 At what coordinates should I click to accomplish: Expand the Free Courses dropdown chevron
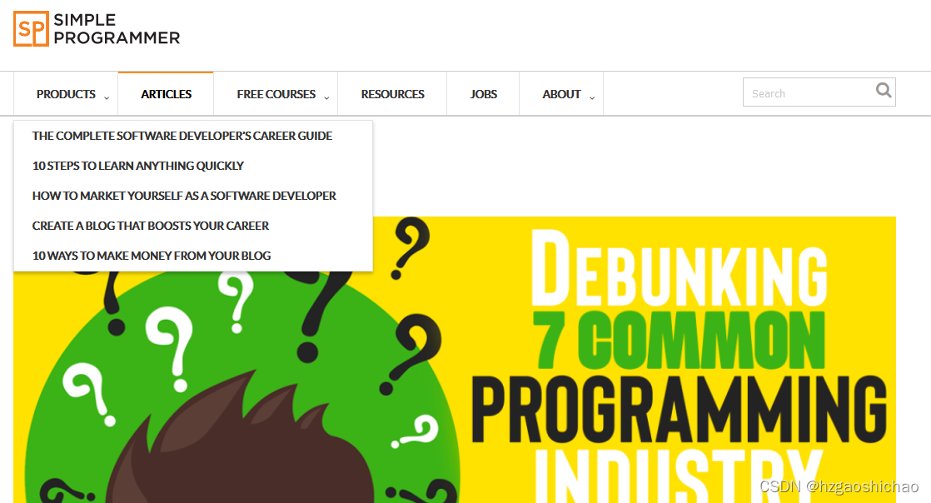click(x=326, y=97)
